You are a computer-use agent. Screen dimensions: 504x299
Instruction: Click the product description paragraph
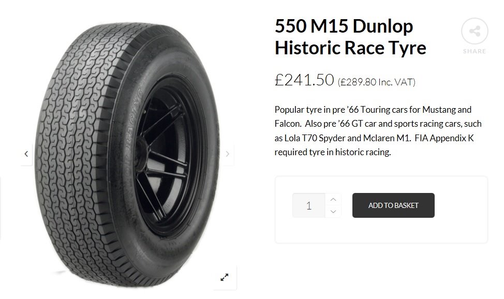[378, 131]
